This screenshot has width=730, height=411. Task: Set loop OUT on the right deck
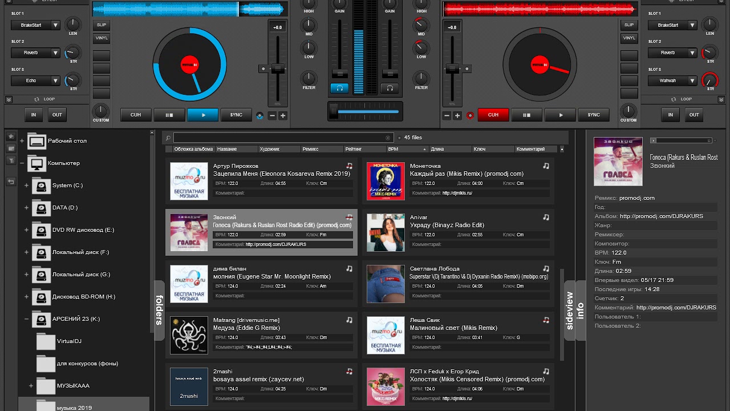694,115
